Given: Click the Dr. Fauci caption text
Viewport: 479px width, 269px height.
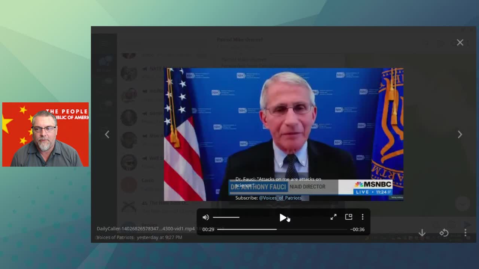Looking at the screenshot, I should (278, 182).
